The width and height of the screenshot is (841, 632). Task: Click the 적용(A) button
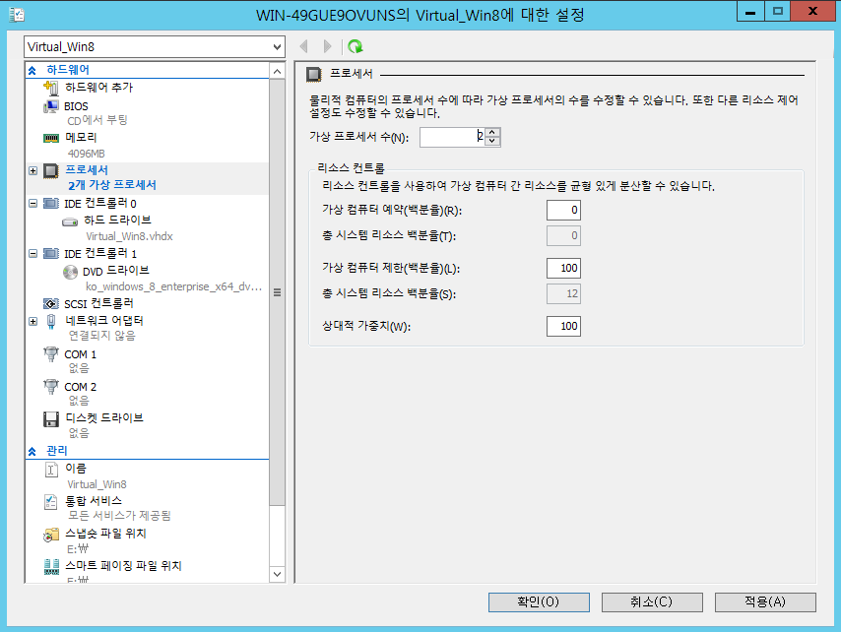(x=765, y=602)
